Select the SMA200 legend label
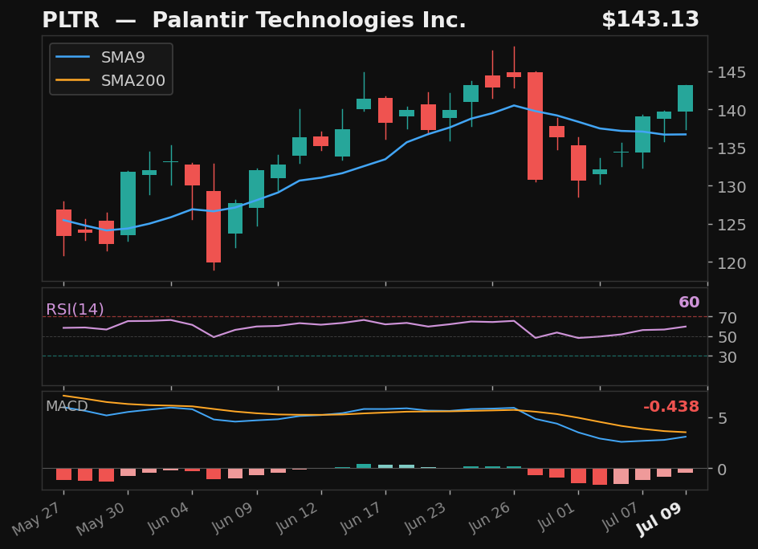The image size is (758, 549). pyautogui.click(x=133, y=81)
